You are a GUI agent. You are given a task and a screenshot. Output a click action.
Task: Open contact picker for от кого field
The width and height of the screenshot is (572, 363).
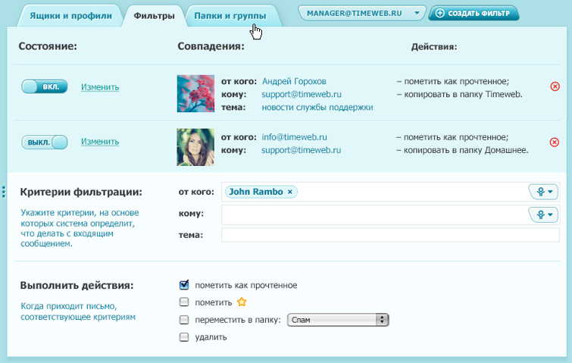pos(544,192)
